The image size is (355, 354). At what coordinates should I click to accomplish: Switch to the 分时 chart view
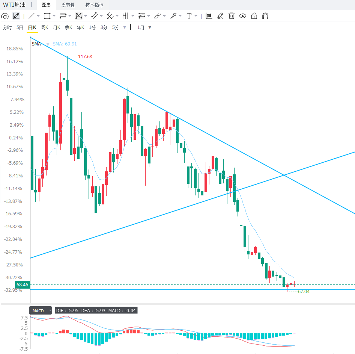point(7,27)
